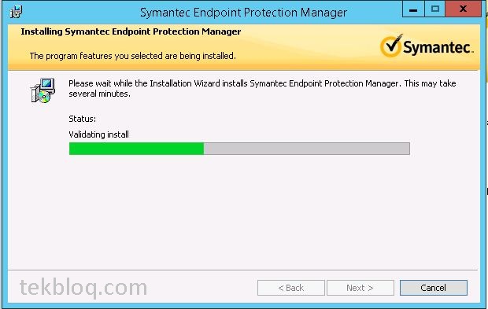This screenshot has height=309, width=488.
Task: Click the window title Symantec Endpoint Protection Manager
Action: [x=243, y=13]
